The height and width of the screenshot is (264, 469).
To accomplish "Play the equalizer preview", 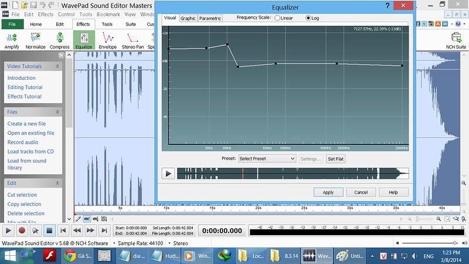I will click(168, 173).
